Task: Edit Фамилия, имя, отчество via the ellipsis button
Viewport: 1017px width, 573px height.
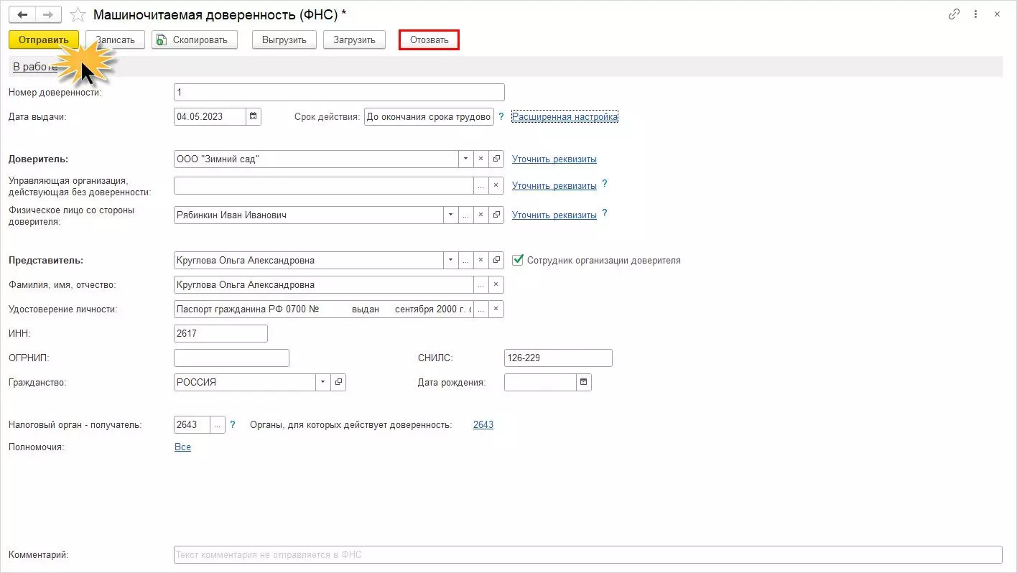Action: point(481,284)
